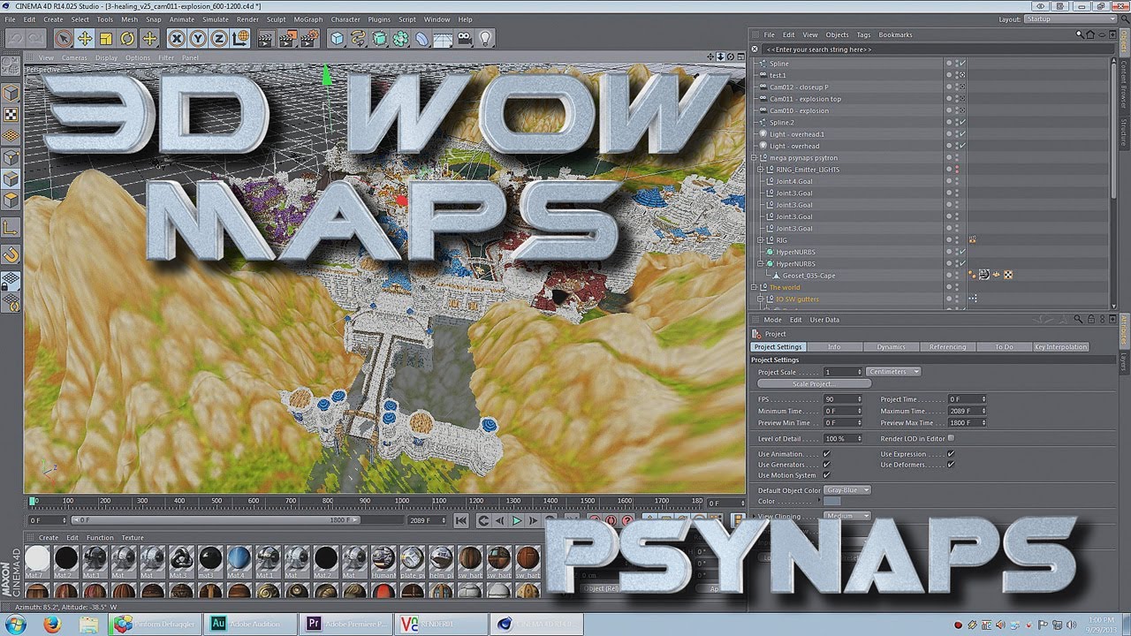
Task: Add a Cube primitive object
Action: pos(337,38)
